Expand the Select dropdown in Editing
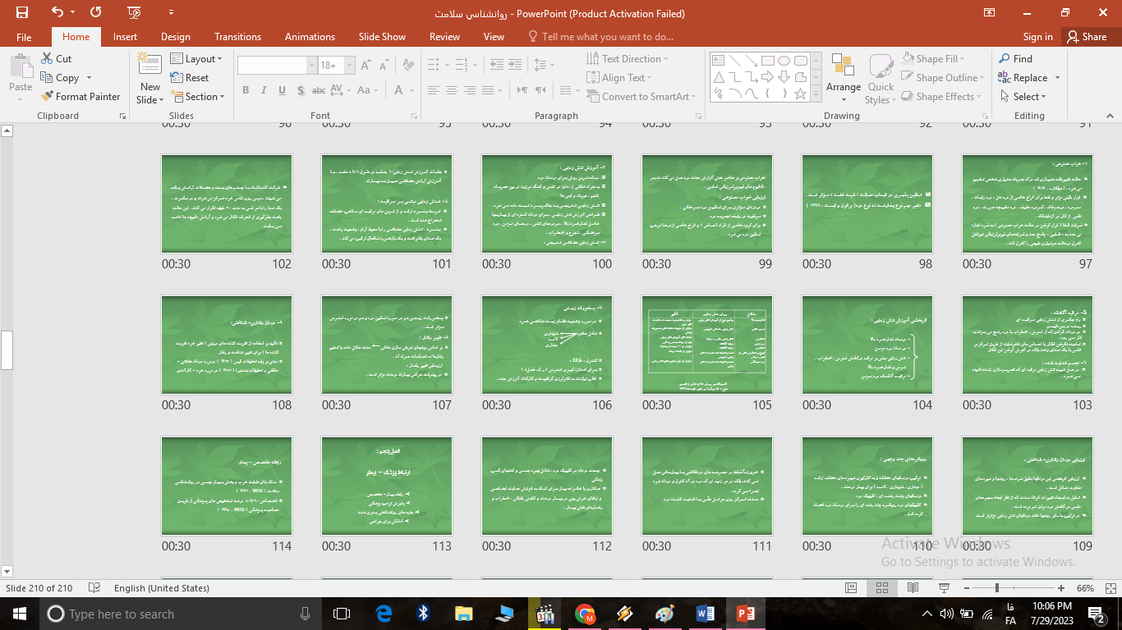 point(1024,97)
